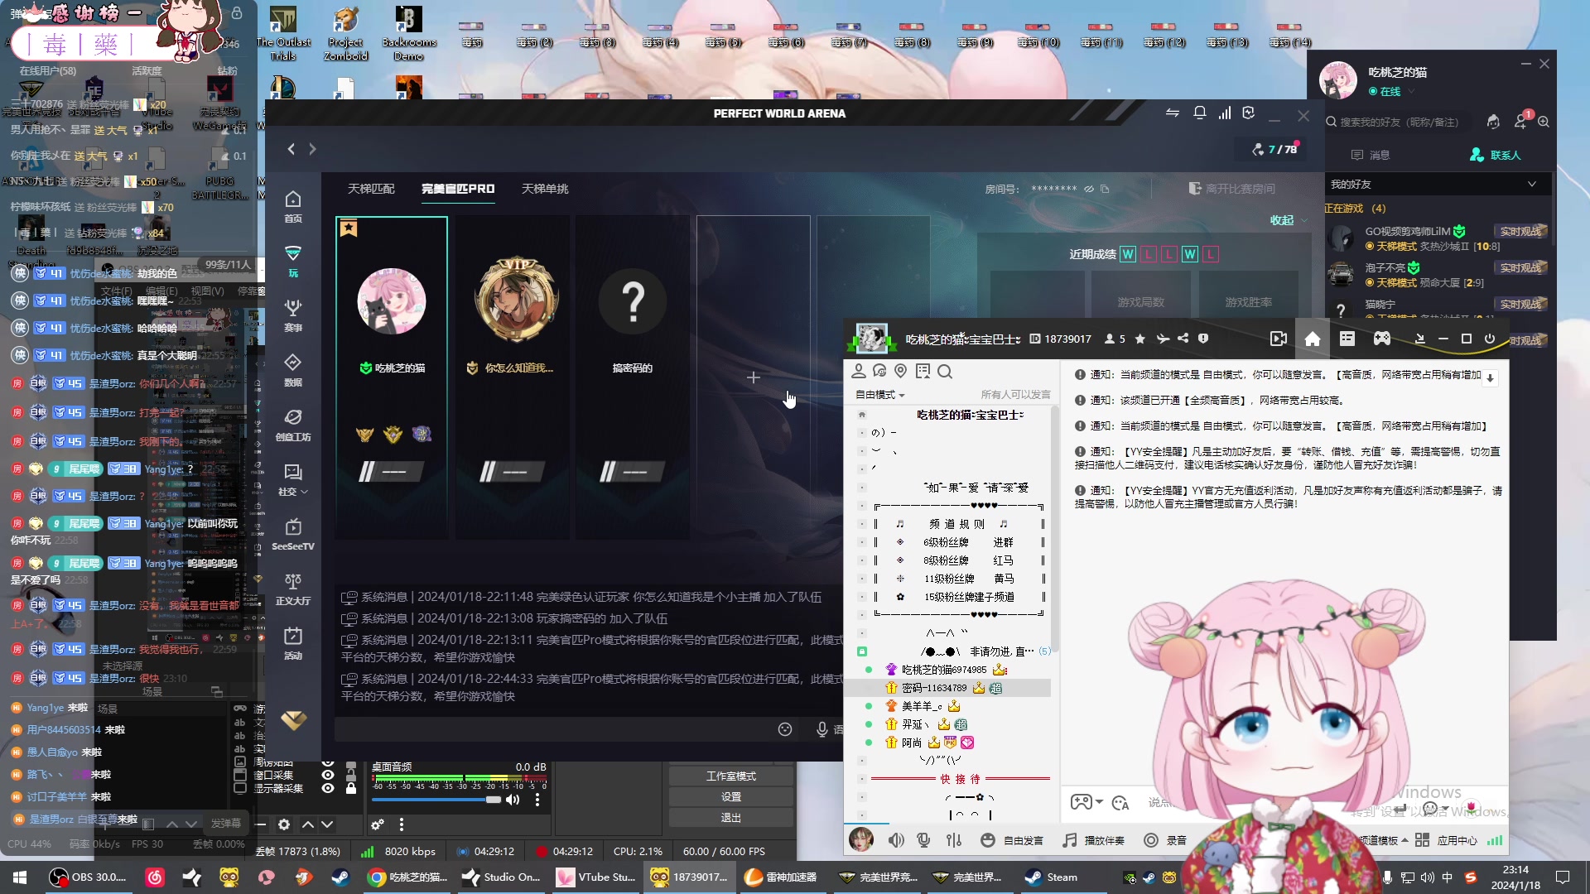Open the 消息 tab in friends panel
The height and width of the screenshot is (894, 1590).
pyautogui.click(x=1371, y=155)
